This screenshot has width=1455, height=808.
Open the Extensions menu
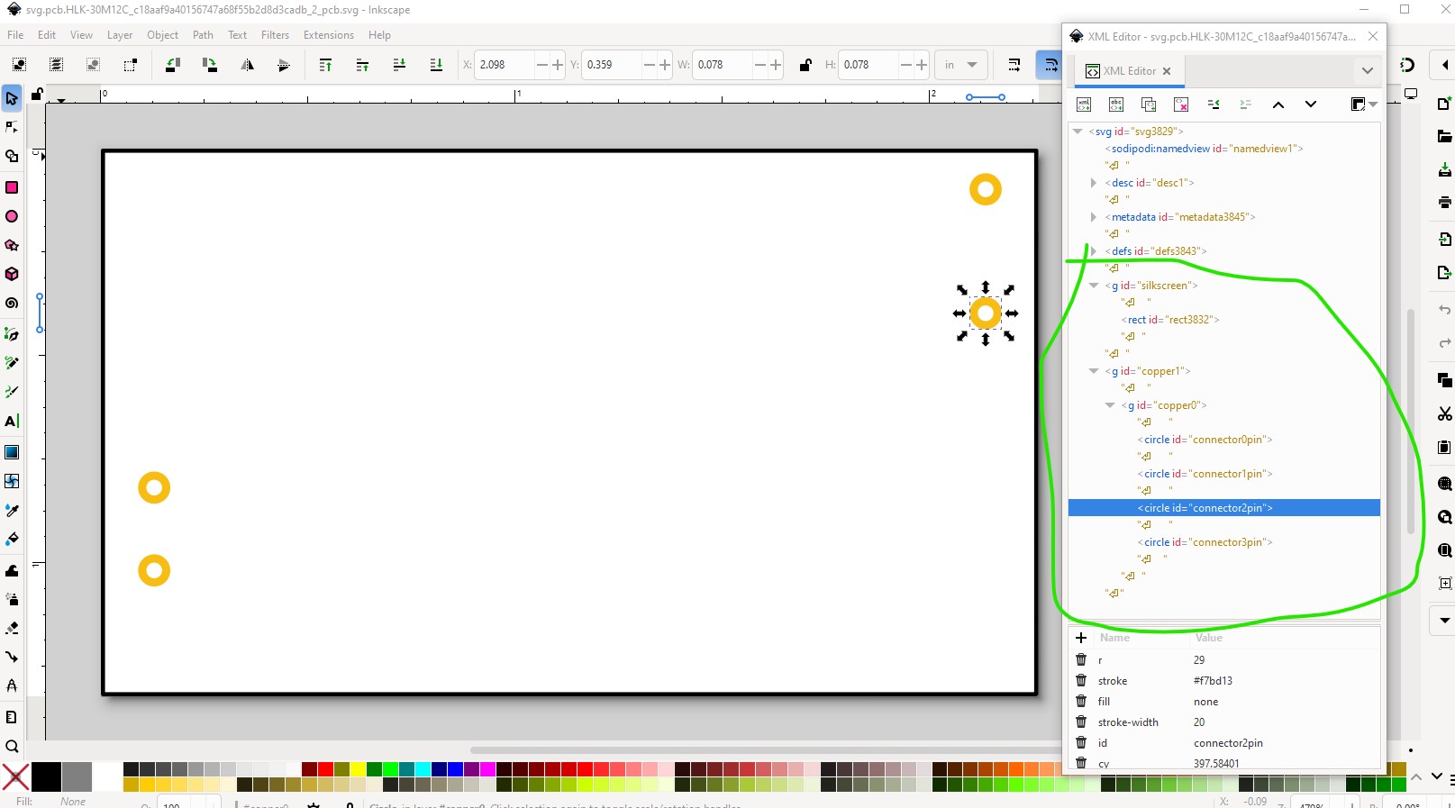click(329, 35)
